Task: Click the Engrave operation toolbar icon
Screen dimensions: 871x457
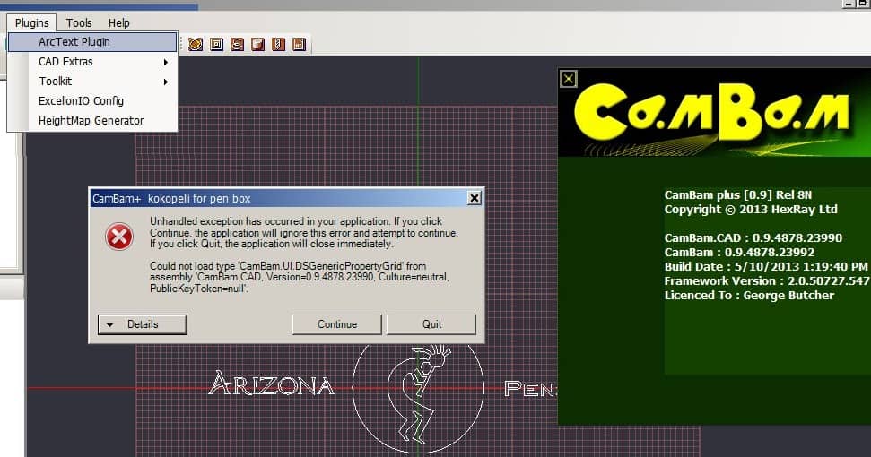Action: (x=237, y=44)
